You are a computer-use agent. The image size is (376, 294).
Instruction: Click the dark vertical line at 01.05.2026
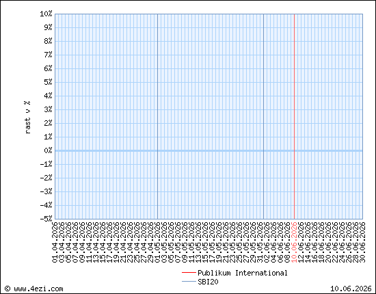157,116
